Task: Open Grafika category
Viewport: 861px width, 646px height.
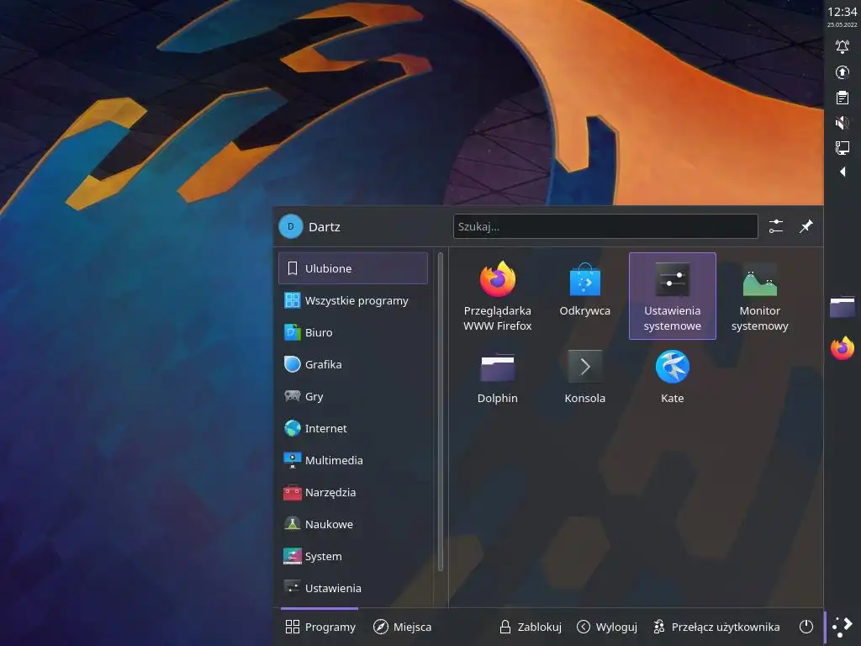Action: tap(353, 364)
